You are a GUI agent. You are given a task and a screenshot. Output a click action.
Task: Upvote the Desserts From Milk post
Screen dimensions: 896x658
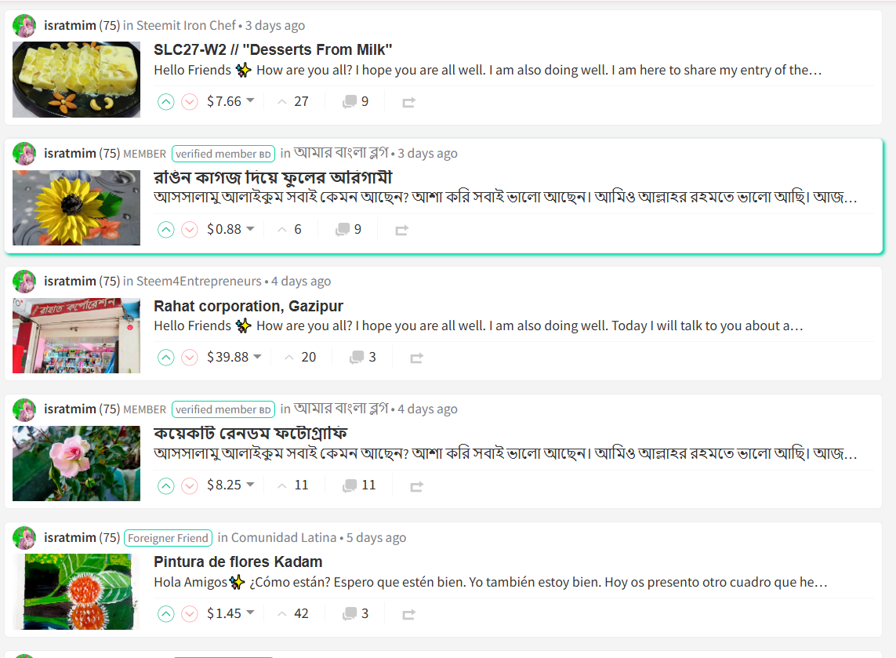165,102
